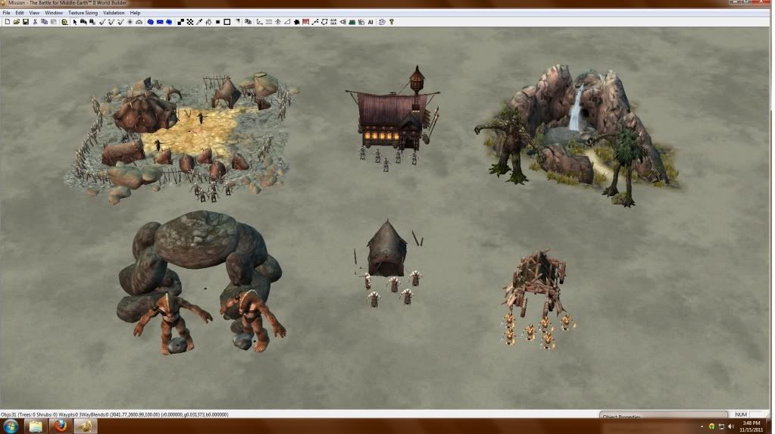The width and height of the screenshot is (775, 434).
Task: Open the File menu
Action: [x=7, y=13]
